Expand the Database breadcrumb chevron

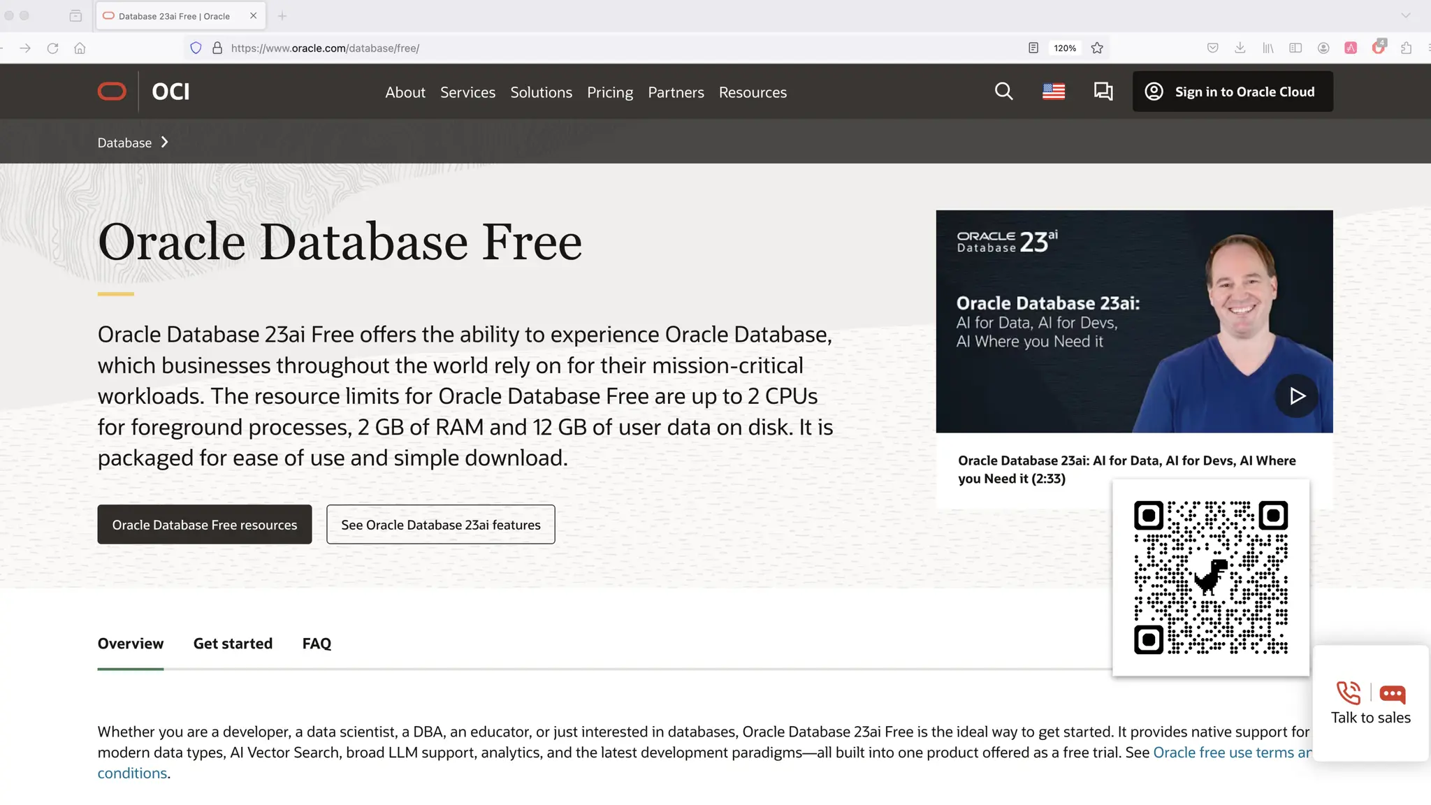[x=165, y=143]
